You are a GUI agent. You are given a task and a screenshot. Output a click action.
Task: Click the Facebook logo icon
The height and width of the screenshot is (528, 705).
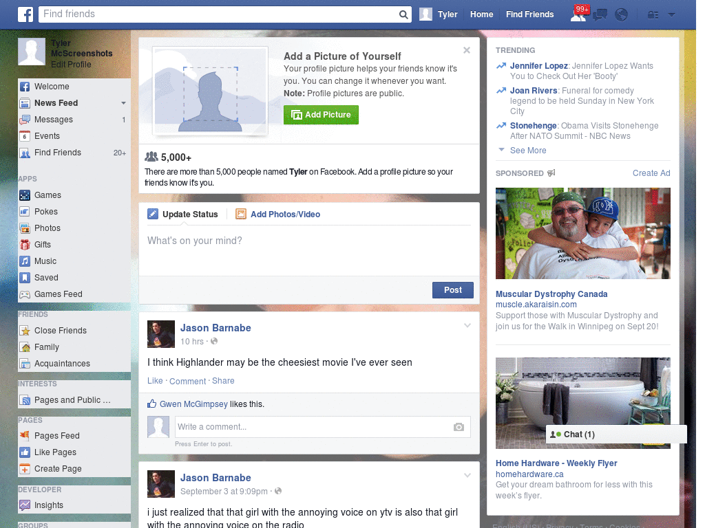(25, 14)
